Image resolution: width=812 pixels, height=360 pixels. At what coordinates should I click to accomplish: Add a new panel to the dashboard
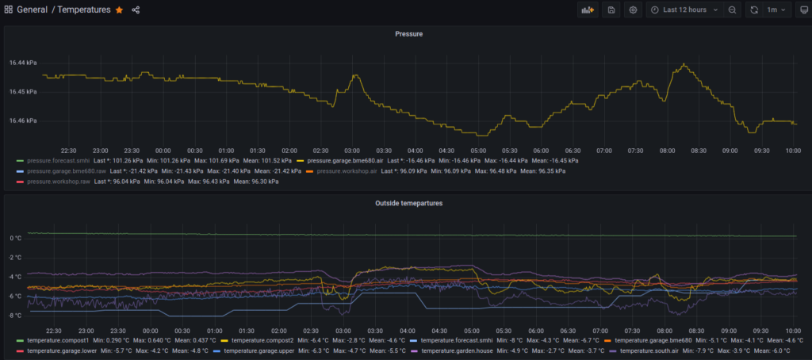point(587,10)
